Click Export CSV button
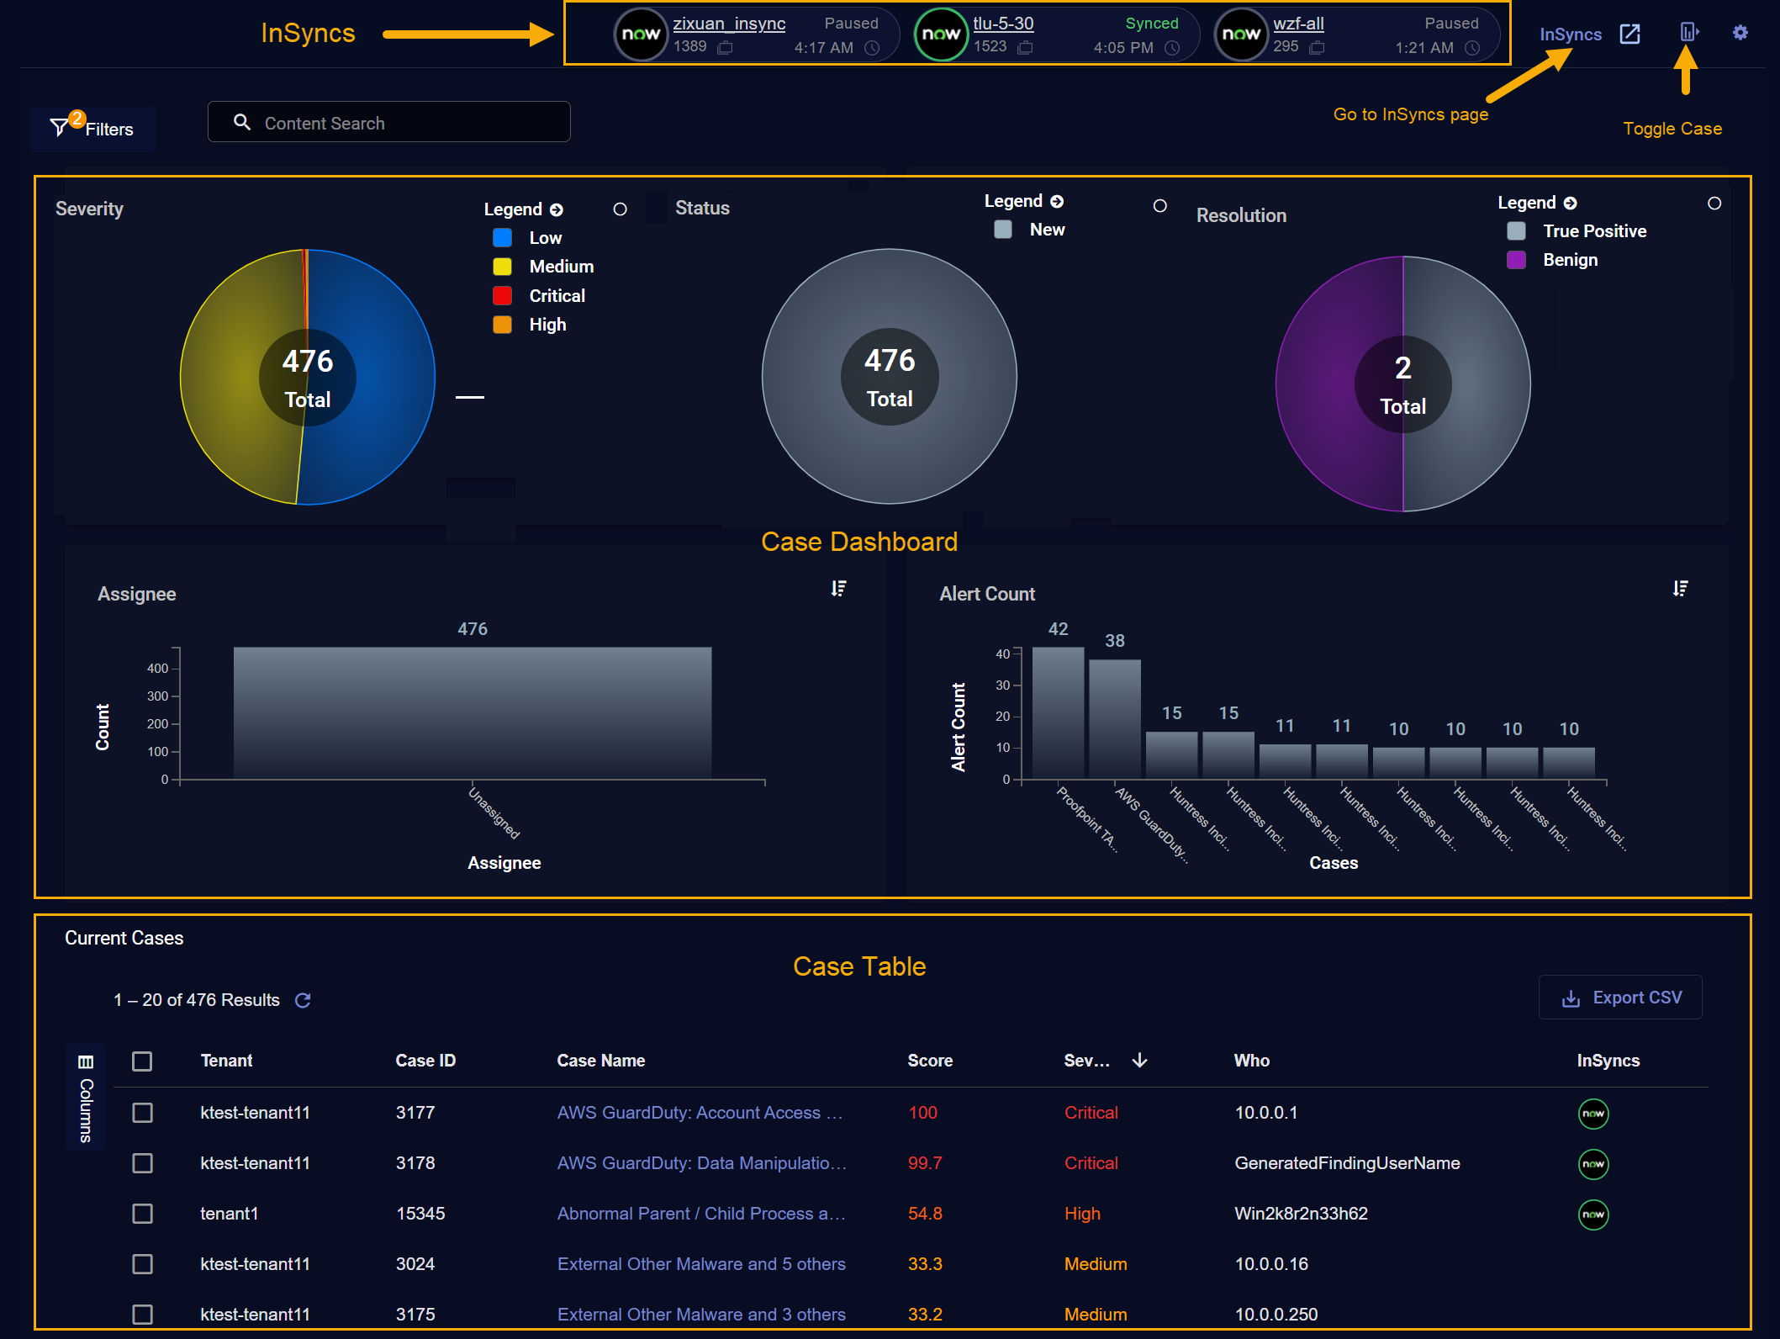Screen dimensions: 1780x1339 coord(1620,998)
